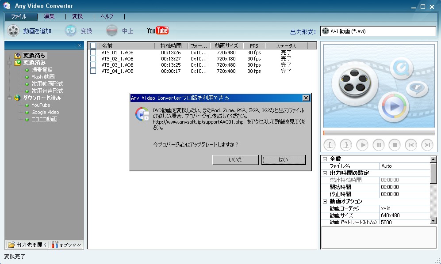441x264 pixels.
Task: Click green bullet next to Flash 動画
Action: pyautogui.click(x=27, y=77)
